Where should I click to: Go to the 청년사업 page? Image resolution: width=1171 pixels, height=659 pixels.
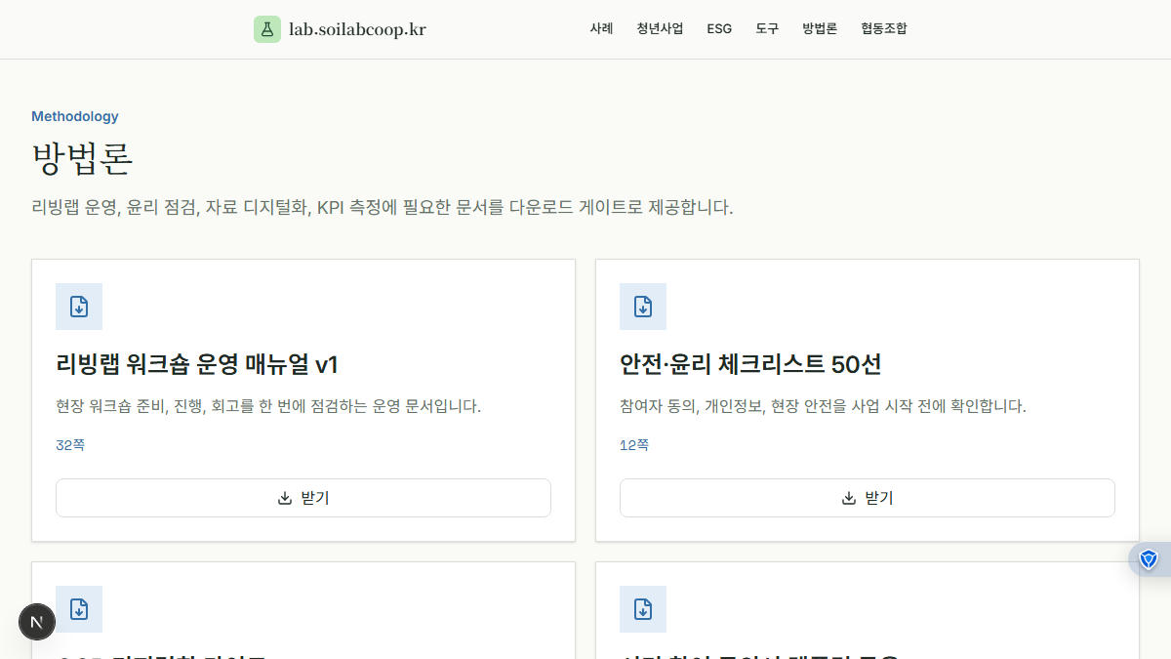click(660, 29)
